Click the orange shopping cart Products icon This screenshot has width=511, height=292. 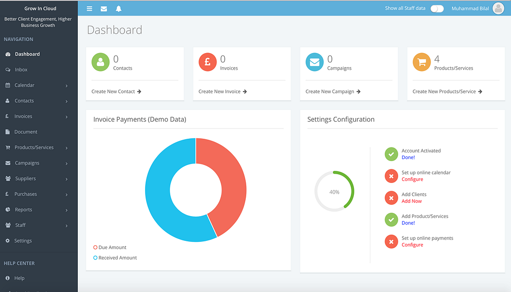(x=422, y=62)
